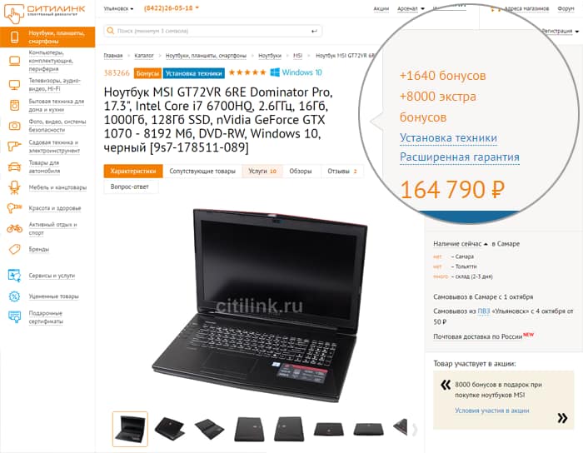
Task: Focus the search input field
Action: (213, 31)
